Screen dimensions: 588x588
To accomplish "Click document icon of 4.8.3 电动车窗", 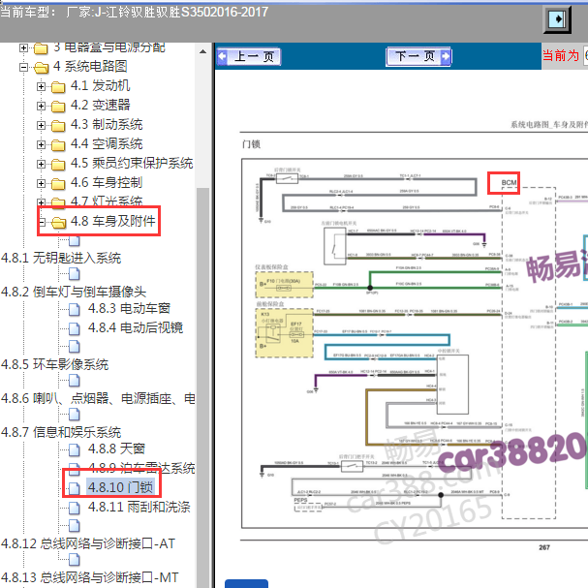I will click(x=75, y=310).
